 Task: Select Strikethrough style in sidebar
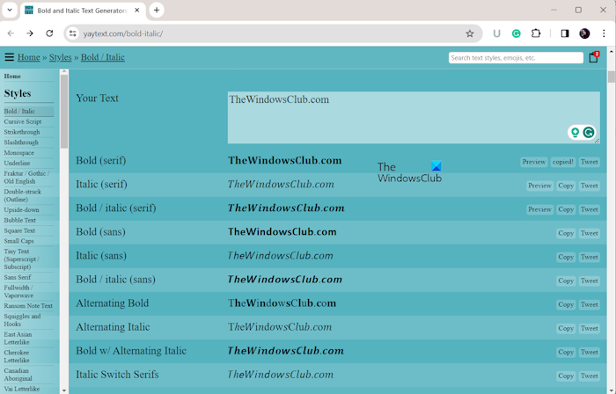click(22, 132)
